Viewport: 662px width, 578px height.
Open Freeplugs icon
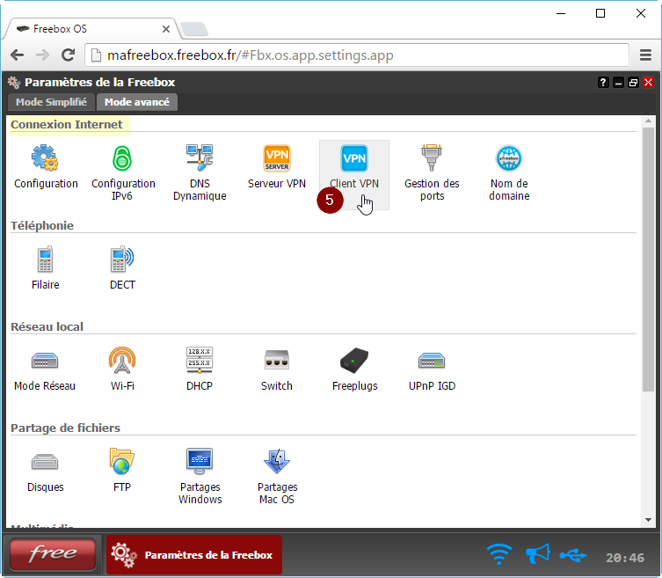354,361
